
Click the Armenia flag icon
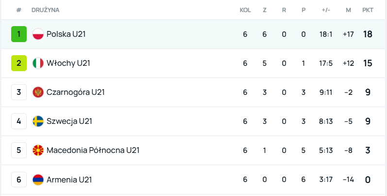[38, 180]
